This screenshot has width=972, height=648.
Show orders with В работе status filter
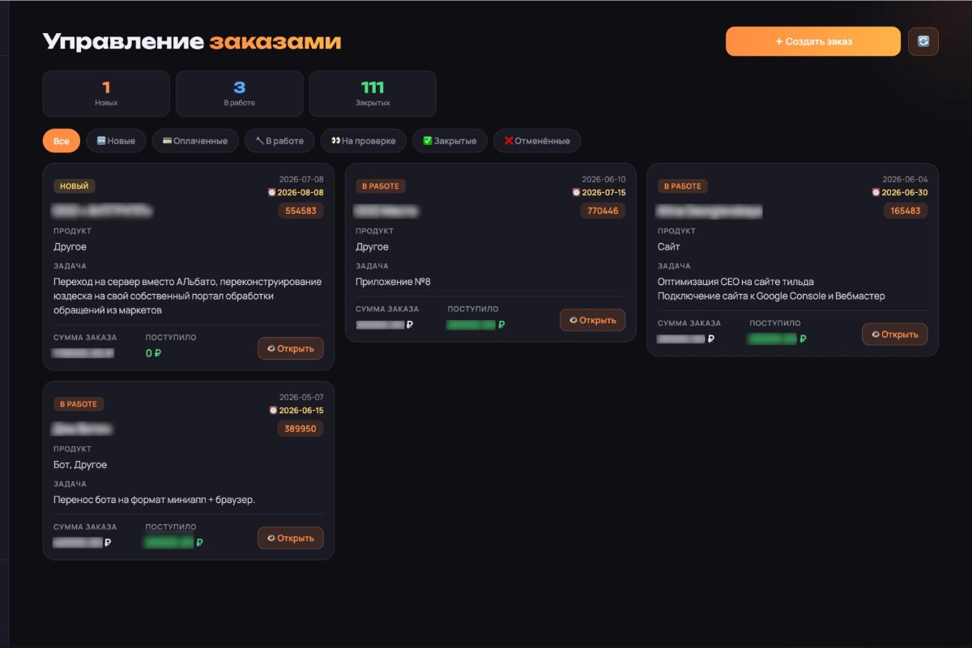coord(279,141)
